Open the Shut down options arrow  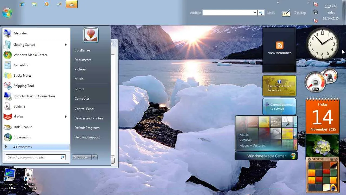pyautogui.click(x=94, y=157)
